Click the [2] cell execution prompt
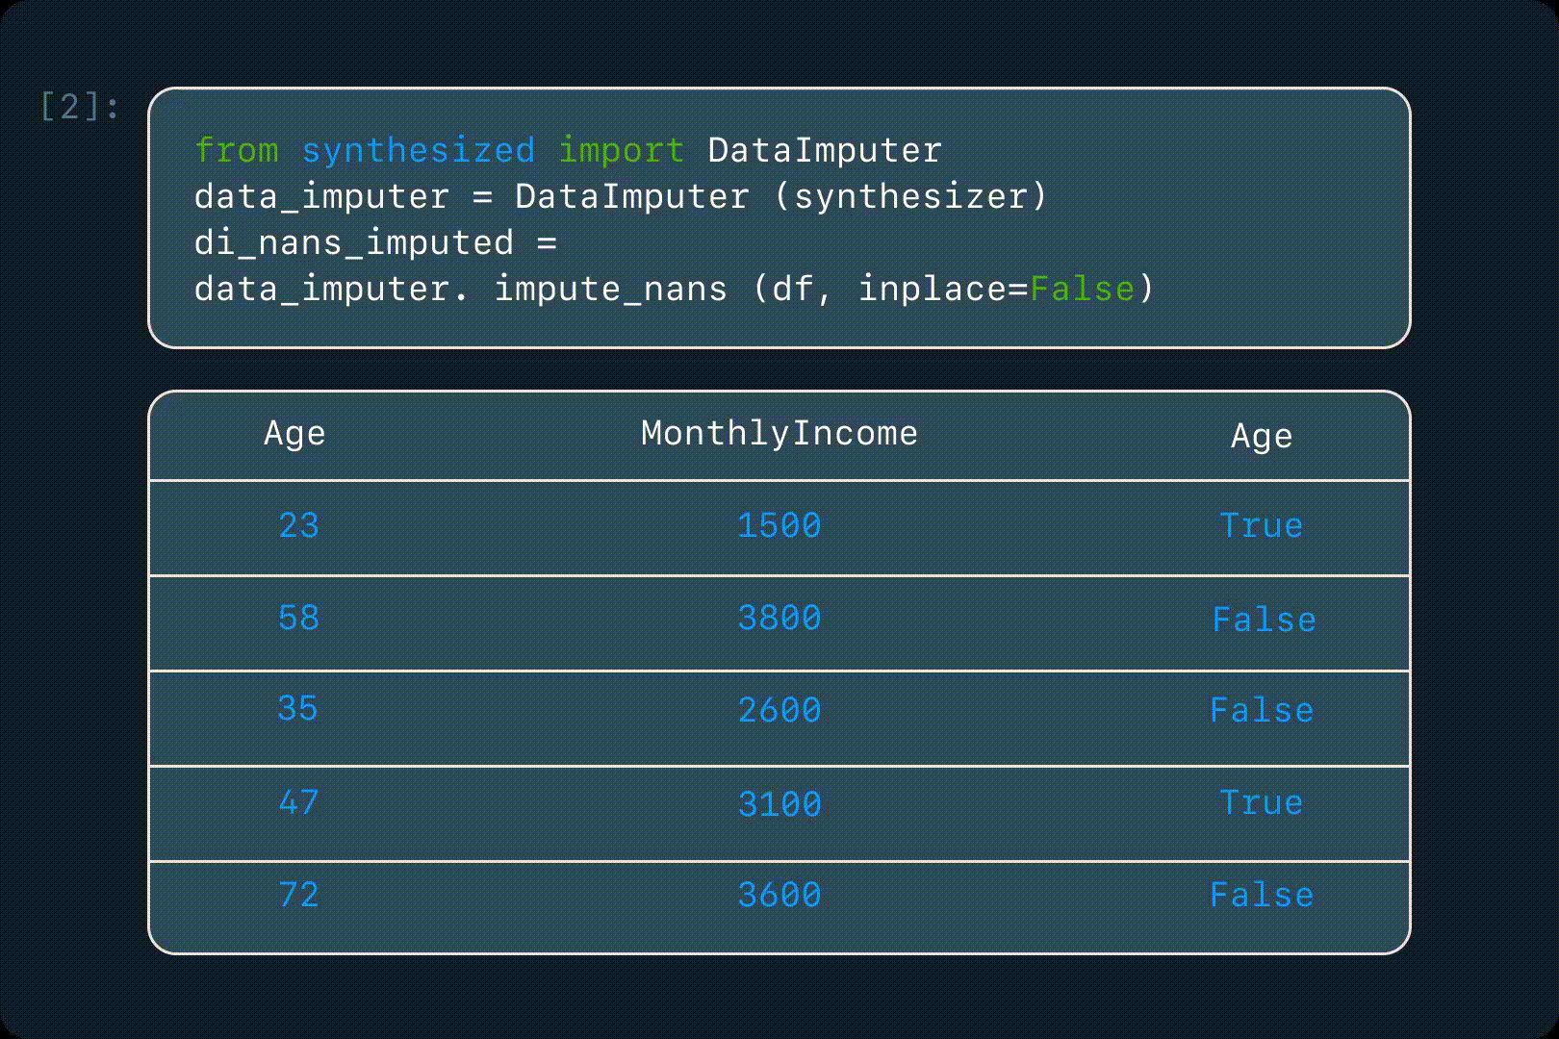The width and height of the screenshot is (1559, 1039). [x=80, y=107]
